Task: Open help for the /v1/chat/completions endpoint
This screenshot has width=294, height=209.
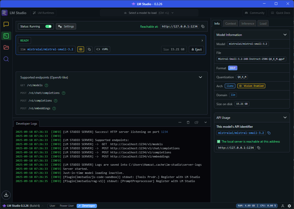Action: click(64, 93)
